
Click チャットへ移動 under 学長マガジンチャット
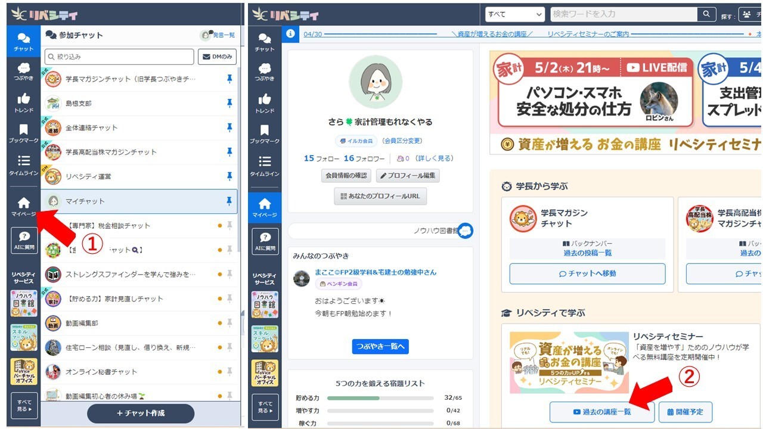pyautogui.click(x=587, y=273)
